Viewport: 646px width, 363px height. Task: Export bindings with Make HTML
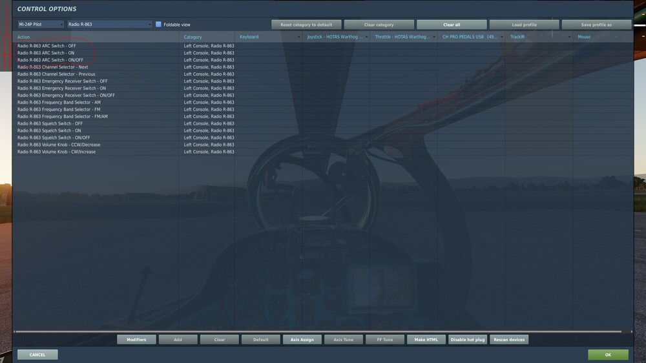click(x=426, y=340)
